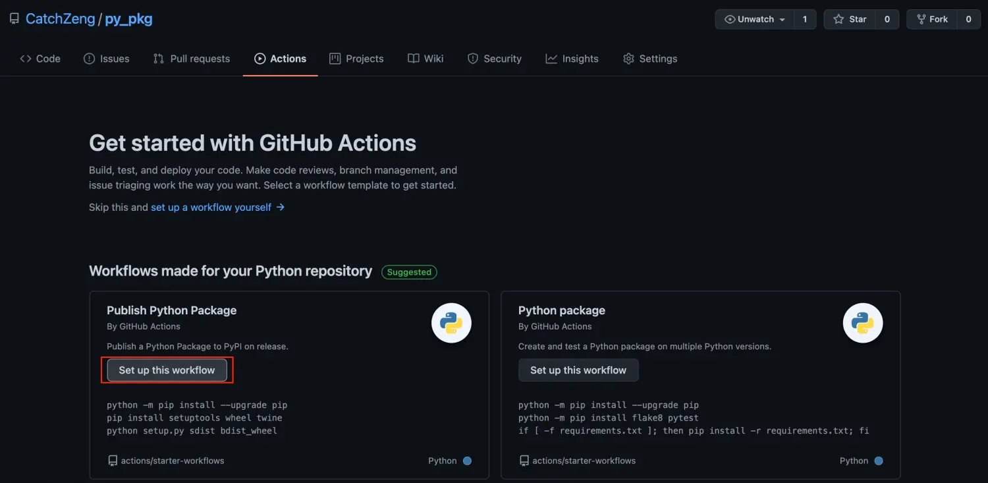Star the repository
This screenshot has width=988, height=483.
[x=850, y=20]
